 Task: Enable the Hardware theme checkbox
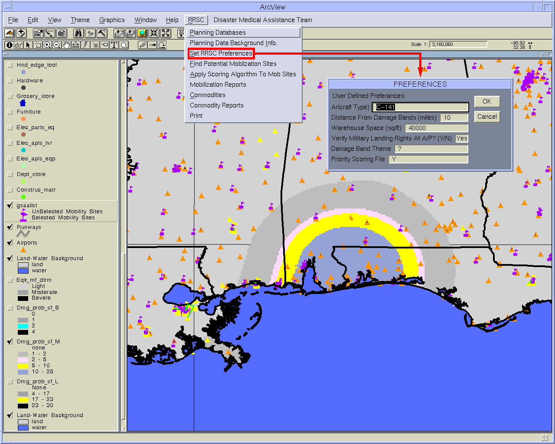click(10, 81)
